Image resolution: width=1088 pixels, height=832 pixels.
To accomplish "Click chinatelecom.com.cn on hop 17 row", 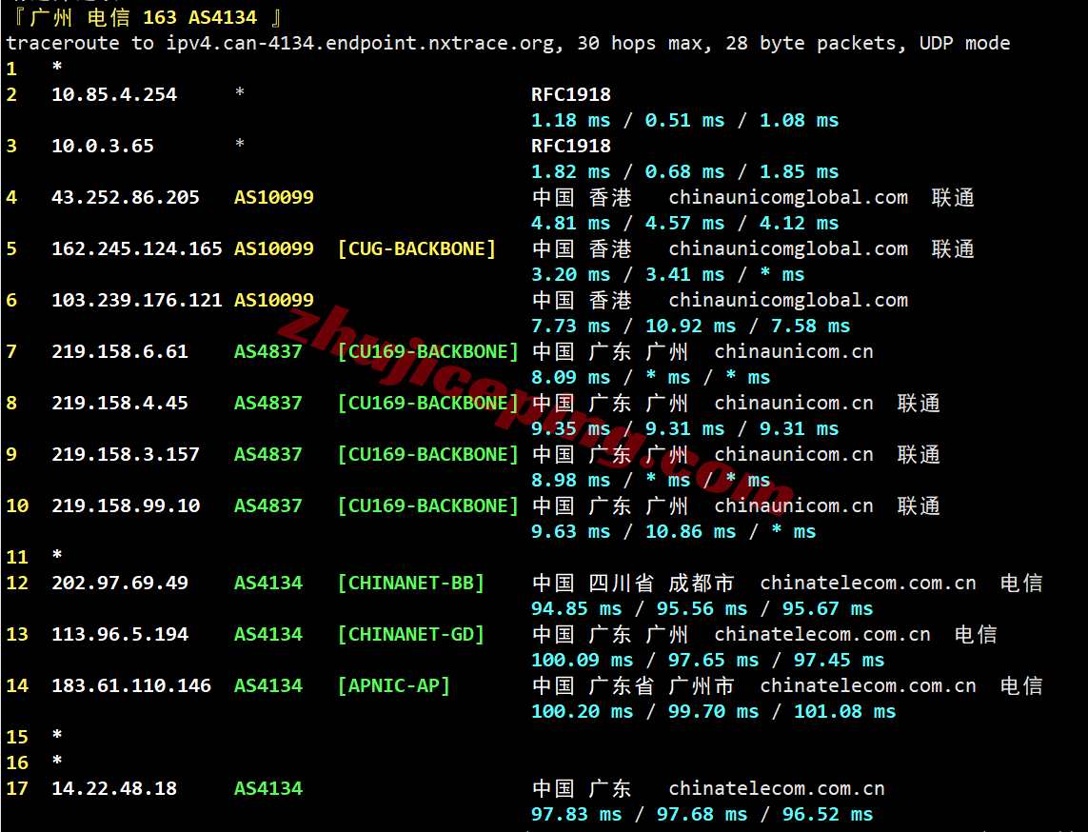I will click(x=777, y=787).
